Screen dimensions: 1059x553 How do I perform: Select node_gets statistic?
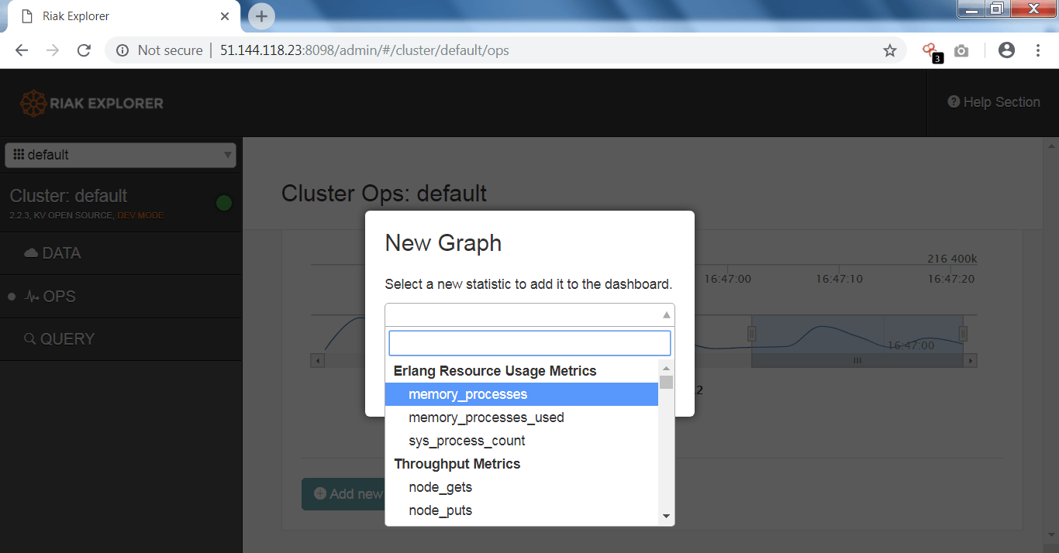point(522,487)
